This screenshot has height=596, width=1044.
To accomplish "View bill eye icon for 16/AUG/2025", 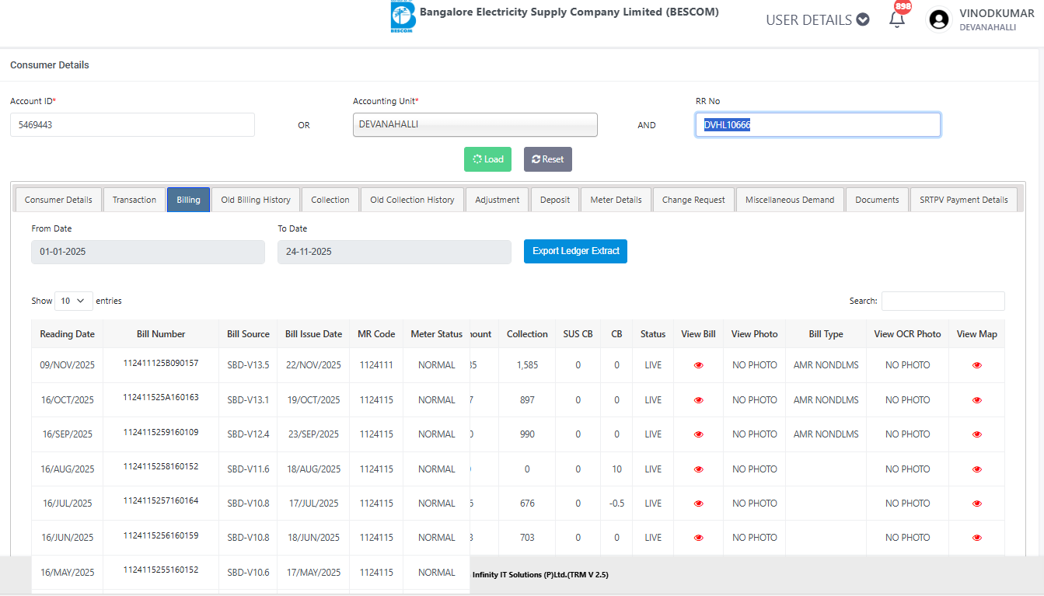I will pyautogui.click(x=698, y=469).
